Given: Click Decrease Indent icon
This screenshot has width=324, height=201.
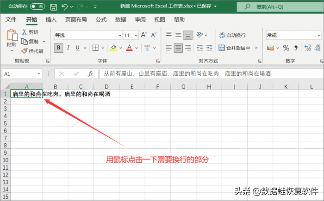Looking at the screenshot, I should [x=199, y=48].
